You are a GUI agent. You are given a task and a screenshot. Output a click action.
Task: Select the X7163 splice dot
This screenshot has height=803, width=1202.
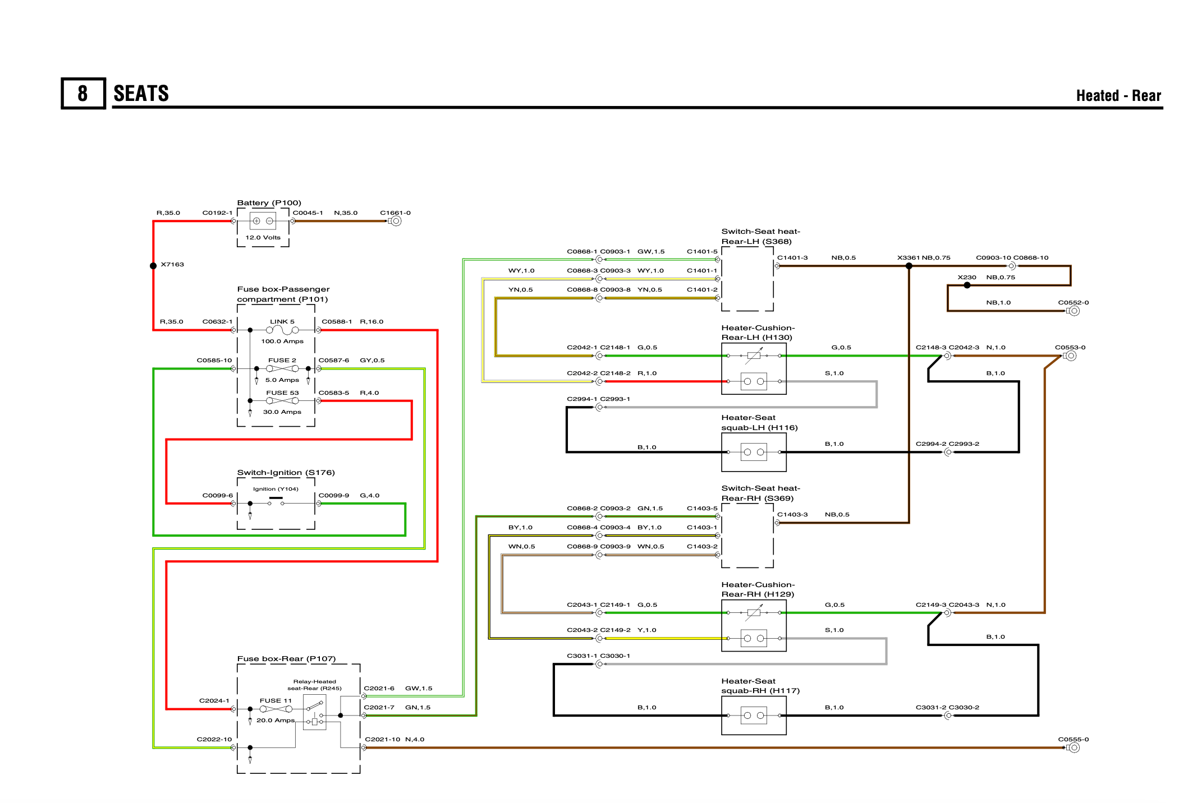coord(153,266)
